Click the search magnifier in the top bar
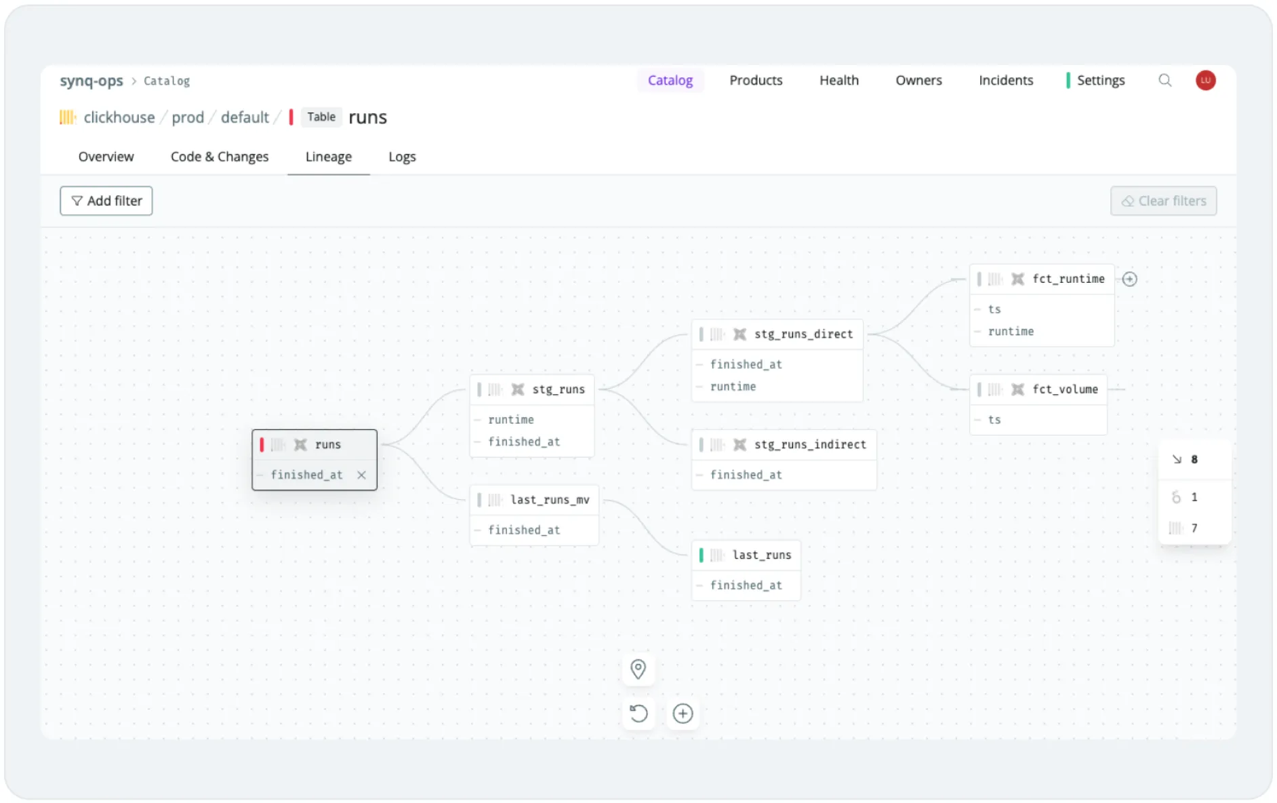The height and width of the screenshot is (803, 1277). click(x=1165, y=80)
